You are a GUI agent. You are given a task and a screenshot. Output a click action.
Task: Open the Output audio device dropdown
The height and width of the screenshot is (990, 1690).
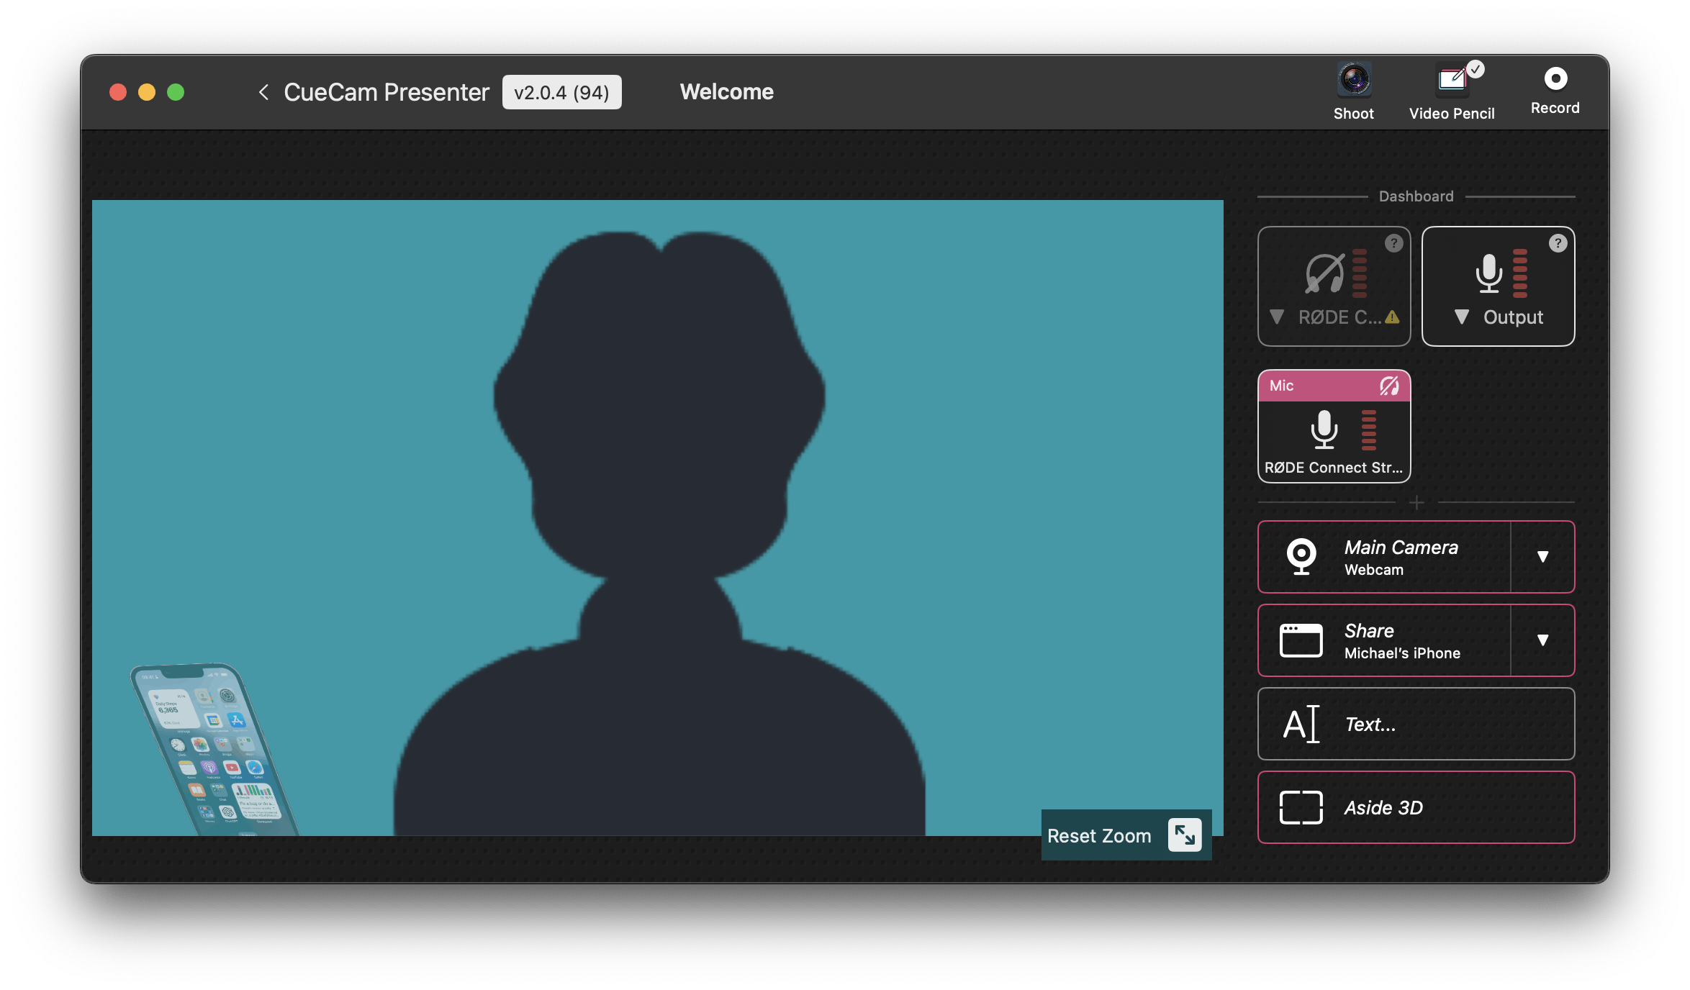pos(1462,317)
